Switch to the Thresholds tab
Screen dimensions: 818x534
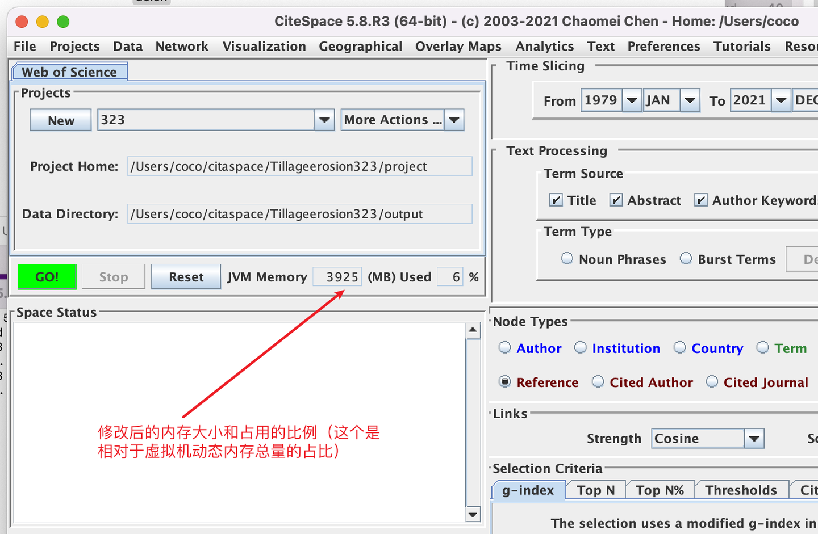click(x=741, y=490)
